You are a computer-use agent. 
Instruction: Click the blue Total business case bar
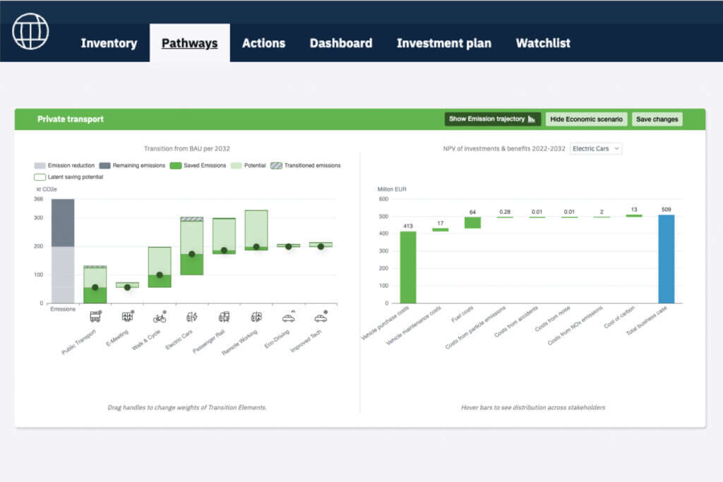point(667,259)
